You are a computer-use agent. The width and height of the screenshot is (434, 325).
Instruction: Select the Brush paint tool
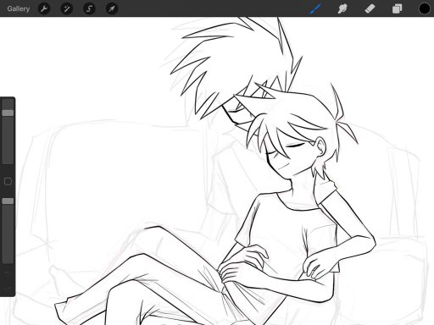tap(315, 8)
